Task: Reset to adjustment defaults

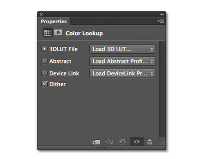Action: [123, 142]
